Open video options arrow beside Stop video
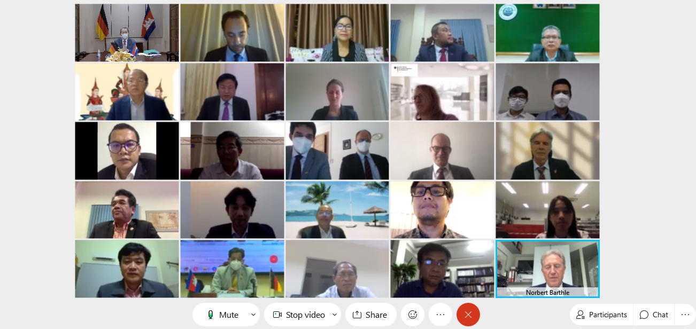 [x=335, y=315]
